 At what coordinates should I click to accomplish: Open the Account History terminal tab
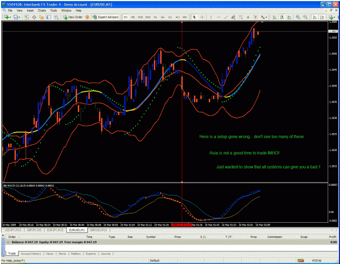31,254
